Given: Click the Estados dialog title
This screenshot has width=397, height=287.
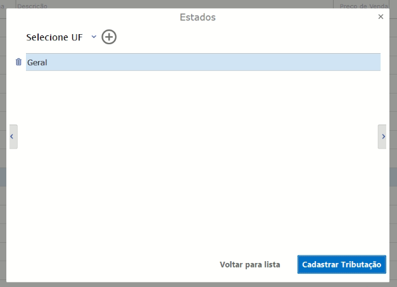Looking at the screenshot, I should click(x=198, y=17).
